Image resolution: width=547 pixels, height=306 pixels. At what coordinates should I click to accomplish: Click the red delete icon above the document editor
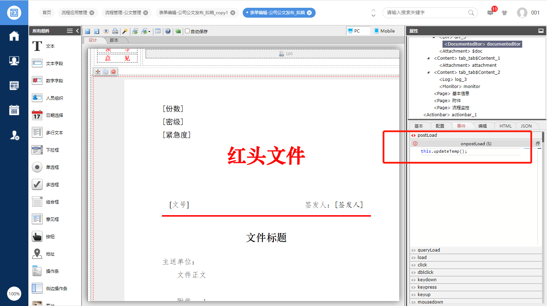point(113,71)
